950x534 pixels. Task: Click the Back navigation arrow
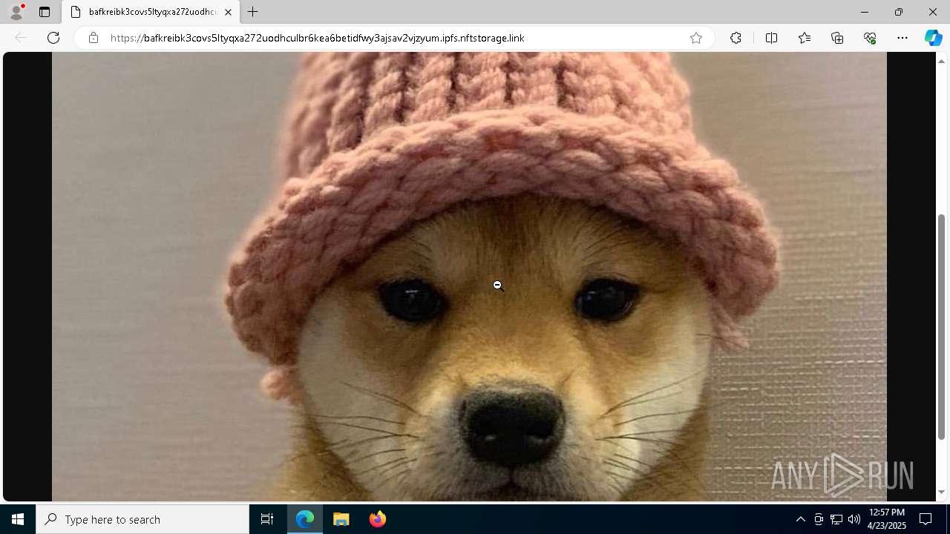coord(21,38)
